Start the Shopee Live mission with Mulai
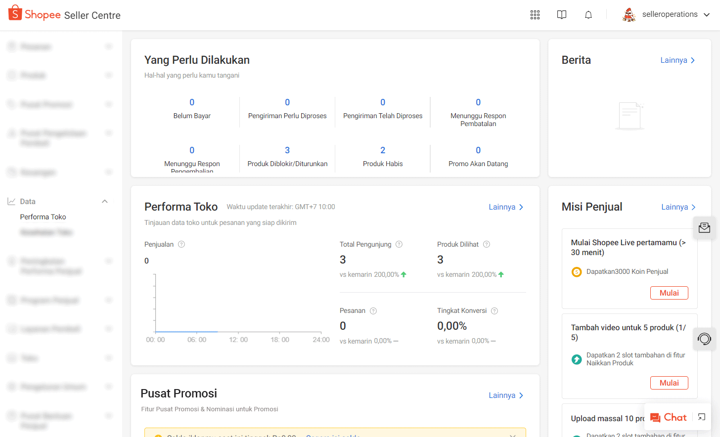 [x=669, y=293]
